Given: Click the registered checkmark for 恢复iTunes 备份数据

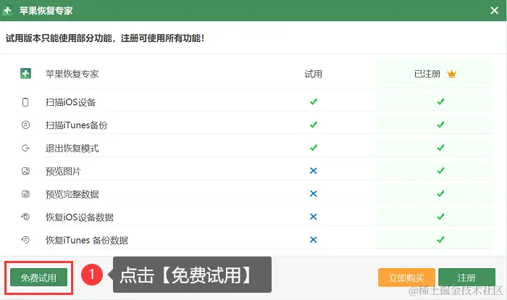Looking at the screenshot, I should [440, 239].
